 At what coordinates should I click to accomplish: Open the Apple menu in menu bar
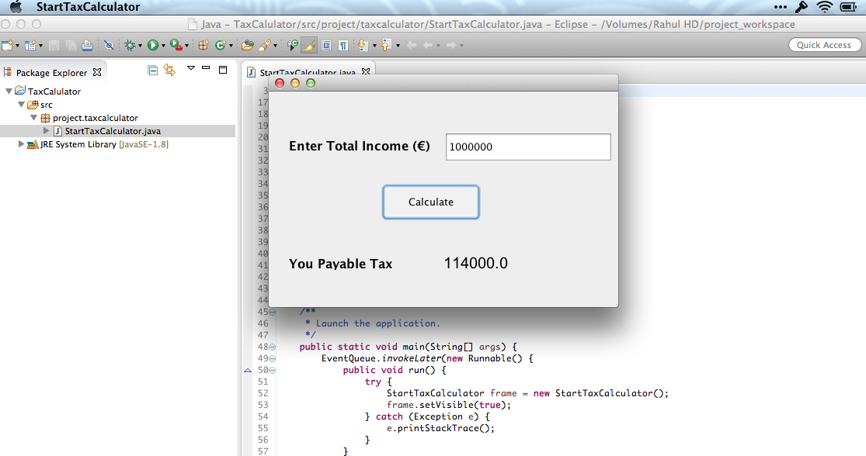[x=15, y=7]
